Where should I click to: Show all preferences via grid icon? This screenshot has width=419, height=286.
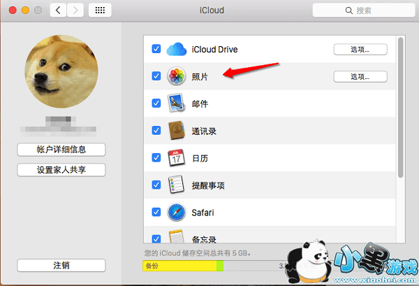click(100, 10)
